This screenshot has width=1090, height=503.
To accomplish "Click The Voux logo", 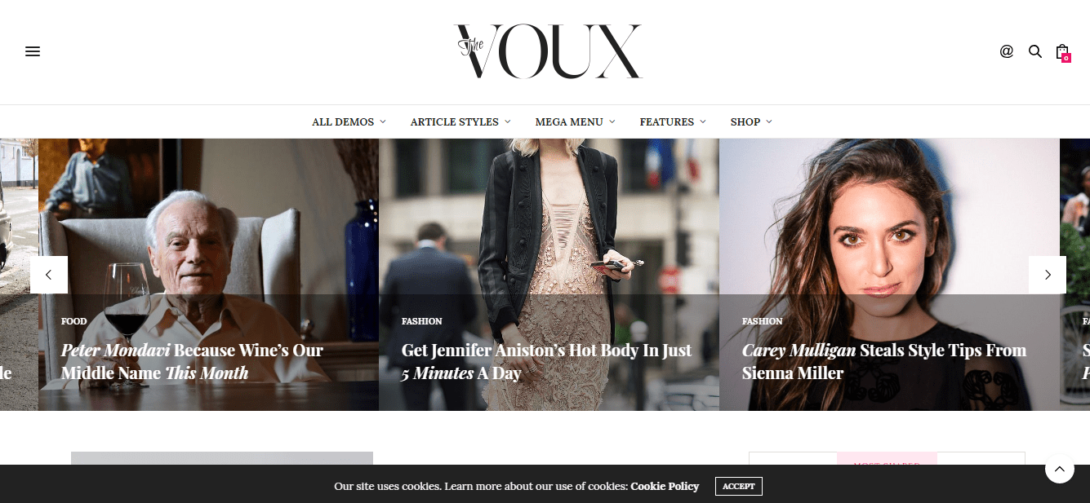I will click(549, 51).
